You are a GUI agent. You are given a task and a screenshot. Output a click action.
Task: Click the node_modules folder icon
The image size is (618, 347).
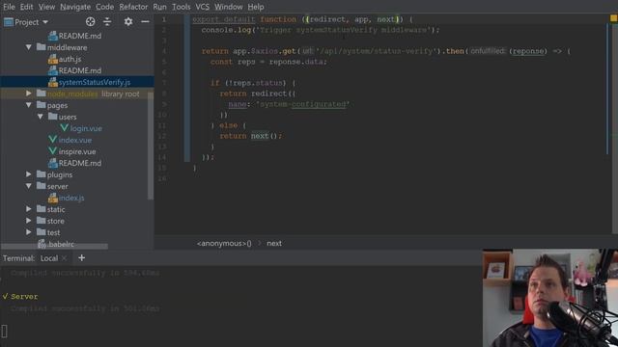pyautogui.click(x=41, y=93)
